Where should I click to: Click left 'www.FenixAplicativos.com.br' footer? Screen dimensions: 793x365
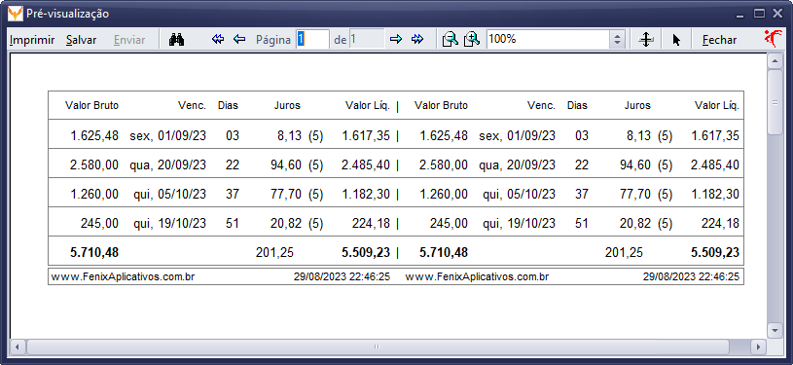click(x=123, y=277)
